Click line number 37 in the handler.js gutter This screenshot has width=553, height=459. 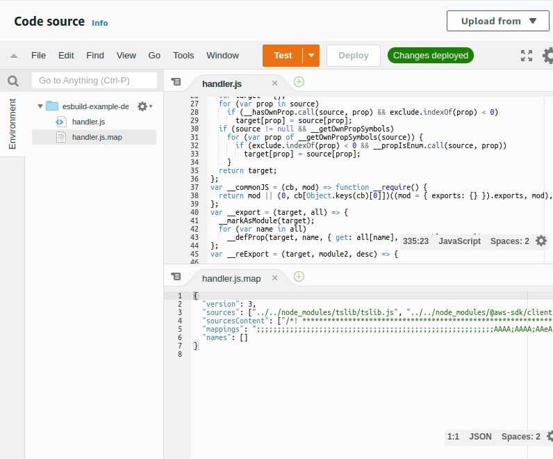[x=195, y=187]
